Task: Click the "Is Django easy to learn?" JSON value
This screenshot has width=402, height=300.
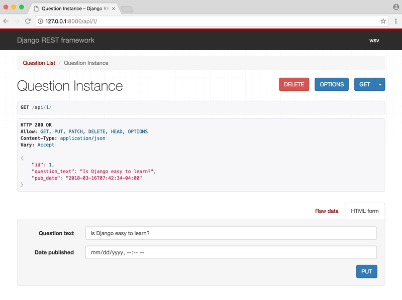Action: point(117,171)
